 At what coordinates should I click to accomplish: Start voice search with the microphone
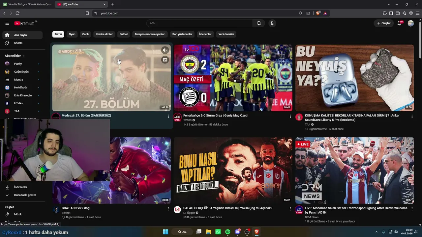click(272, 23)
